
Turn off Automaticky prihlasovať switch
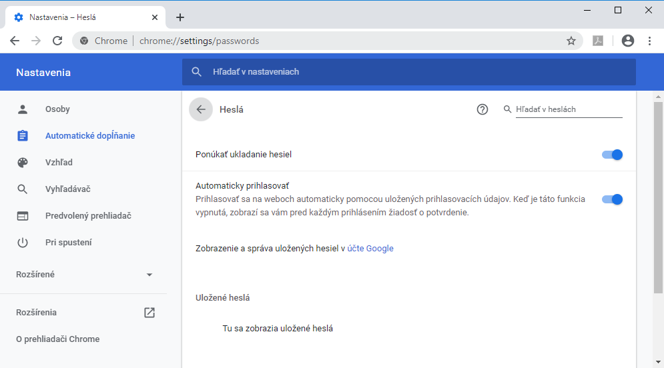click(x=612, y=199)
